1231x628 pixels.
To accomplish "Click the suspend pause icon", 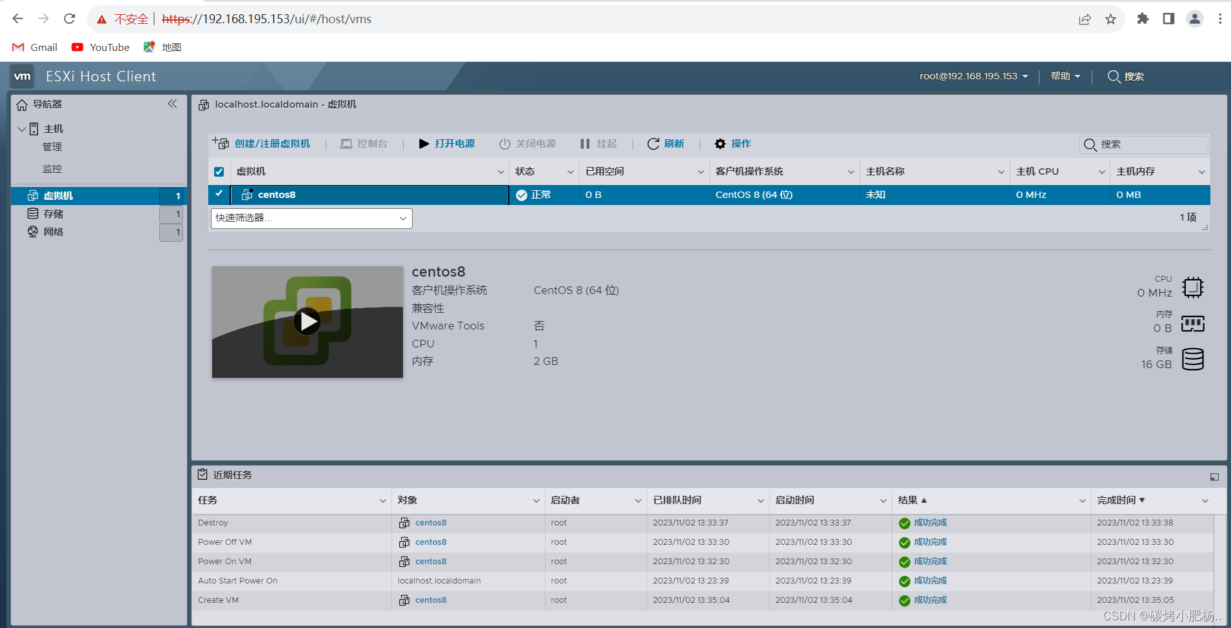I will tap(585, 144).
